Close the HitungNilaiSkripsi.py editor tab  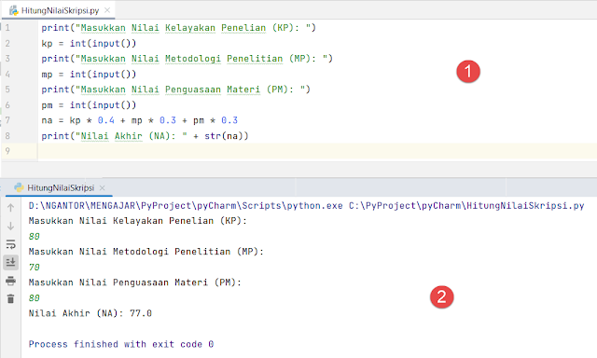click(107, 10)
